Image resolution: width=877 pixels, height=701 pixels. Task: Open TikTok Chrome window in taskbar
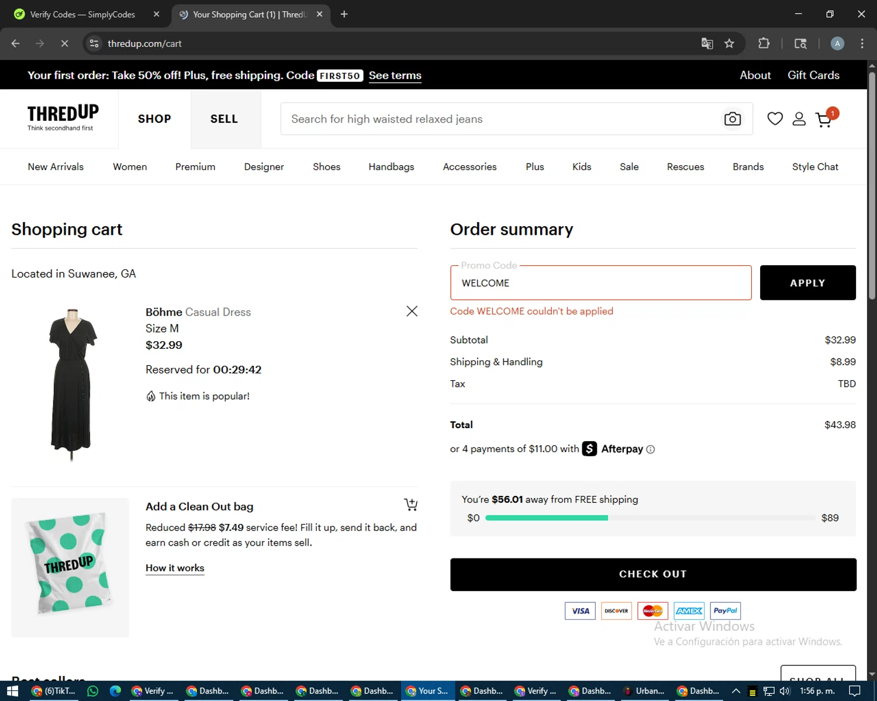[x=54, y=691]
